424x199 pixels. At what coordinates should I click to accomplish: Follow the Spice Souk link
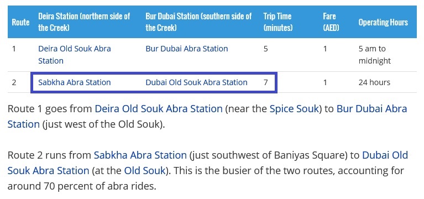coord(294,109)
